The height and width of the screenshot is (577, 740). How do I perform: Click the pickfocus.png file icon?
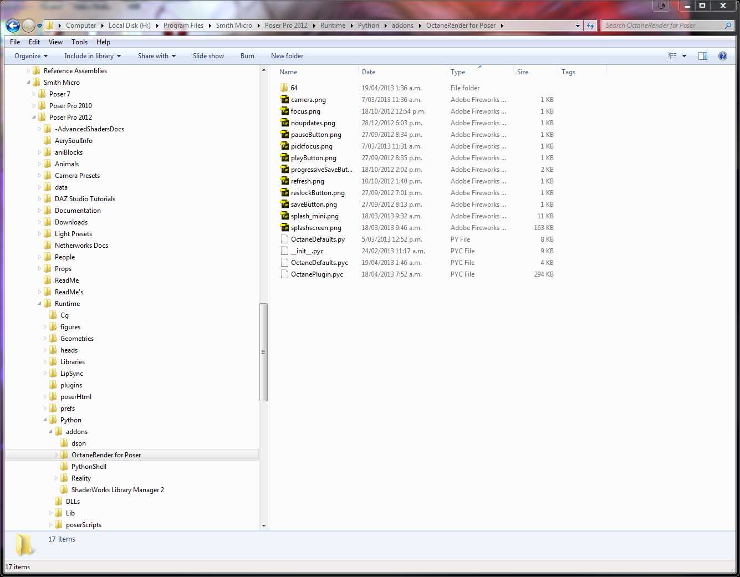[285, 146]
